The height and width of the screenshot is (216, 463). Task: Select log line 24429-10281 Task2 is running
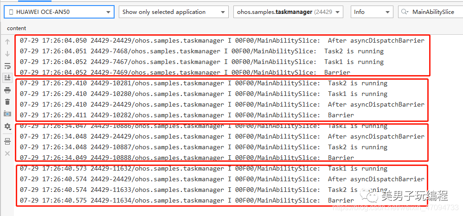pos(204,83)
